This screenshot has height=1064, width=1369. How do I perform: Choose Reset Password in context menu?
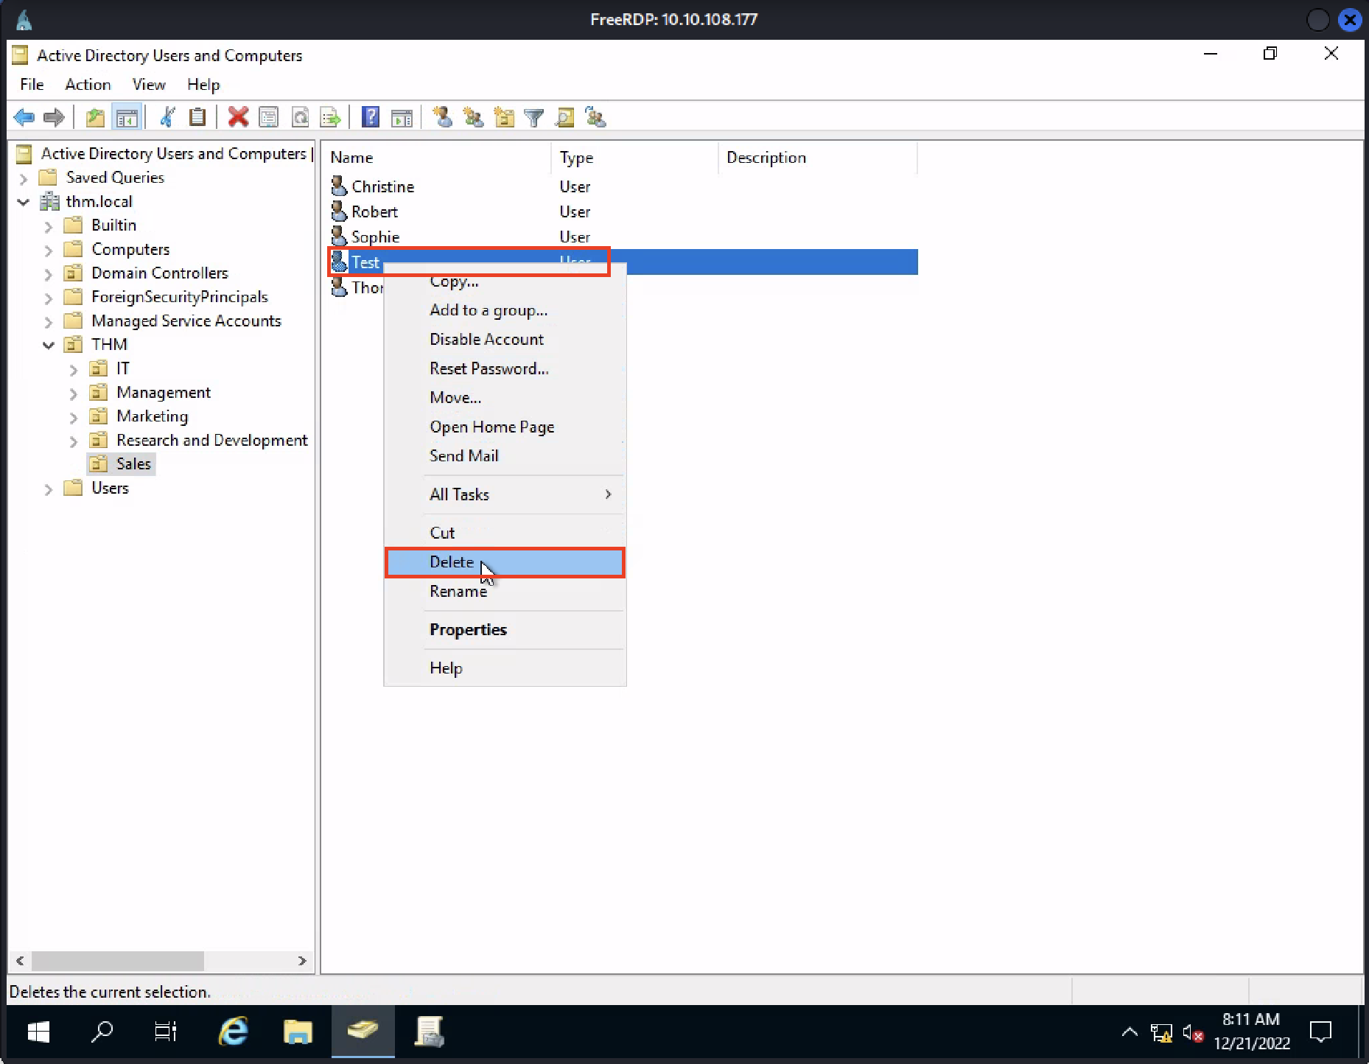[x=505, y=368]
